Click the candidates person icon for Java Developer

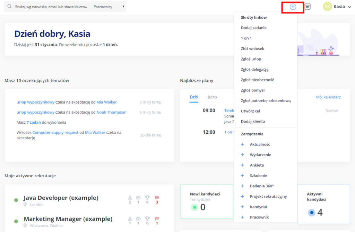(x=130, y=198)
